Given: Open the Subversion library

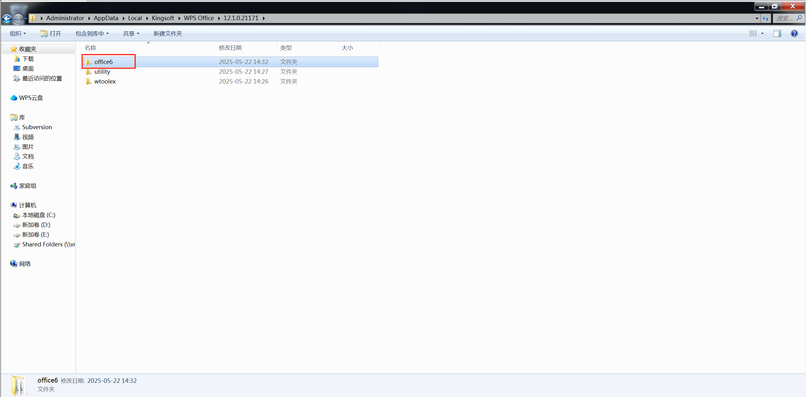Looking at the screenshot, I should pos(37,127).
